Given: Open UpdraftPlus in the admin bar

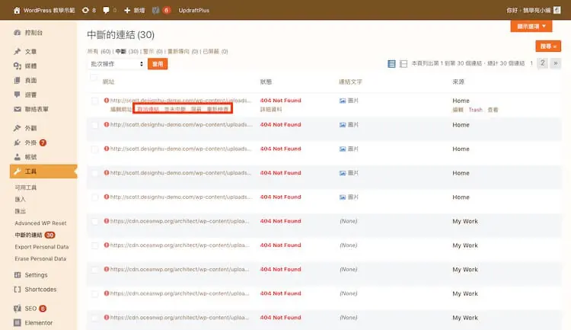Looking at the screenshot, I should click(193, 10).
